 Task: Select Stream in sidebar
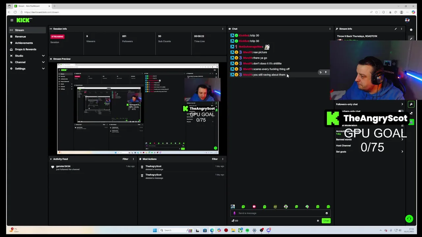(x=27, y=30)
